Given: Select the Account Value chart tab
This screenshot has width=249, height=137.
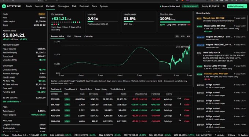Looking at the screenshot, I should 58,36.
